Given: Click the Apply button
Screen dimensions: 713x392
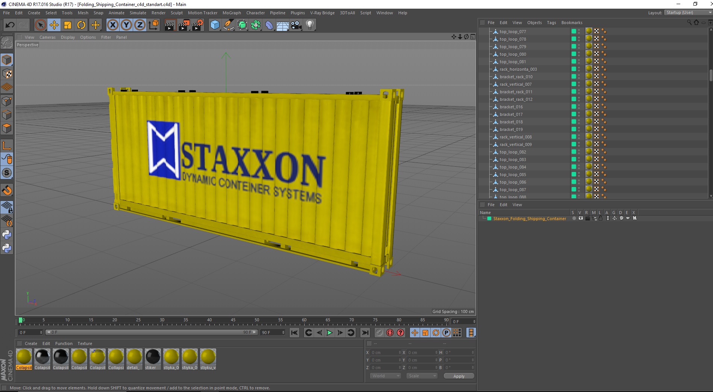Looking at the screenshot, I should tap(459, 376).
